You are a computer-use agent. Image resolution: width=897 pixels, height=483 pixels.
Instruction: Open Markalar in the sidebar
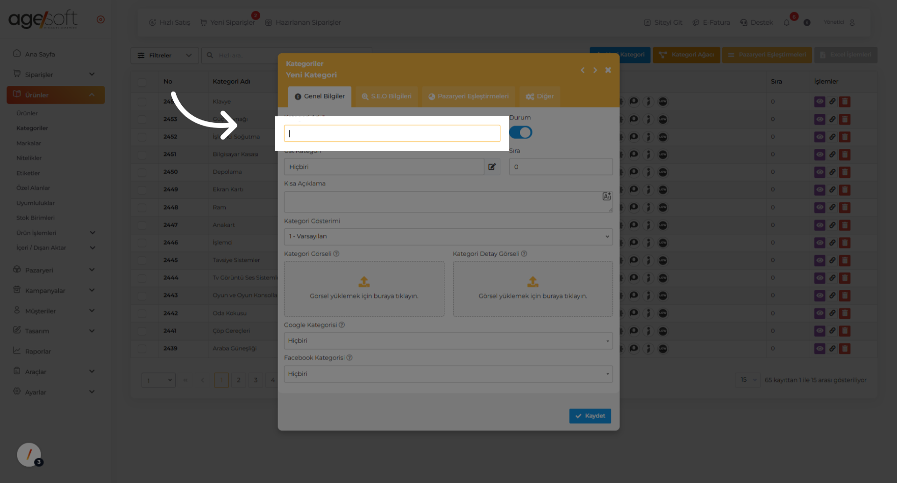coord(29,143)
